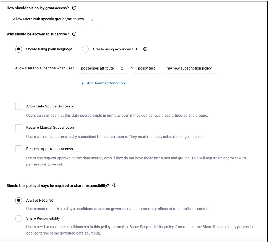Image resolution: width=269 pixels, height=244 pixels.
Task: Check the Request Approval to Access box
Action: point(19,149)
